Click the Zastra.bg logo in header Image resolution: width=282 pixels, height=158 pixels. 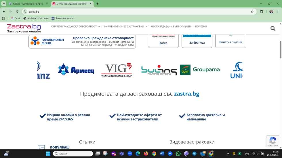(x=24, y=28)
